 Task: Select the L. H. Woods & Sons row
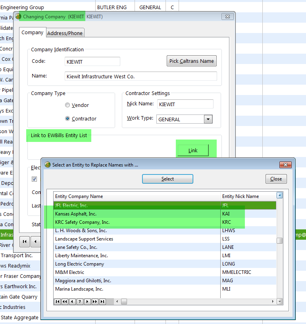point(165,231)
